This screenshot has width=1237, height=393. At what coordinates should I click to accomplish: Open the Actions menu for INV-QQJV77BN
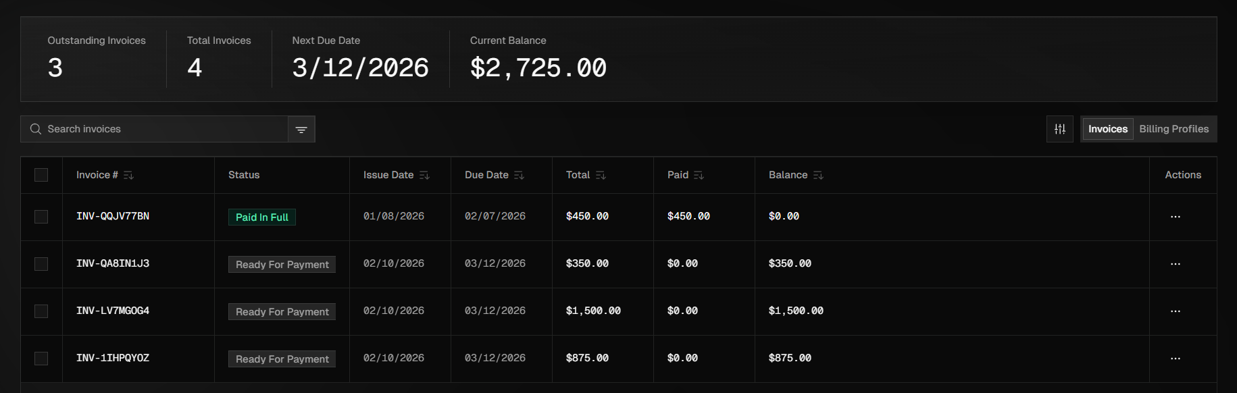(x=1176, y=217)
